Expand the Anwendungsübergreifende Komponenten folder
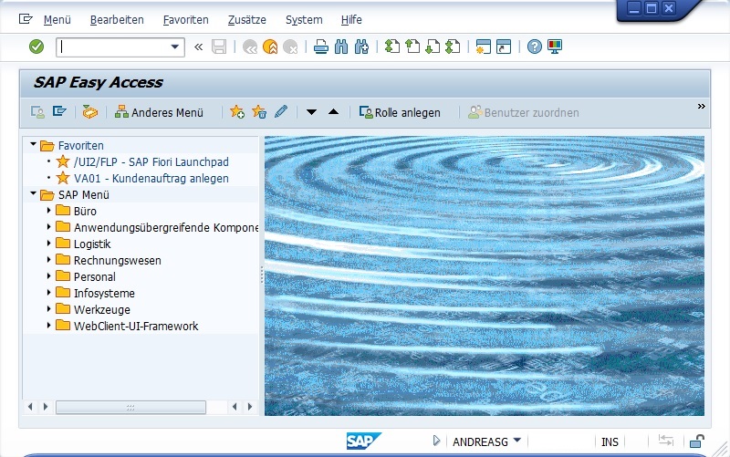This screenshot has width=730, height=457. (48, 226)
